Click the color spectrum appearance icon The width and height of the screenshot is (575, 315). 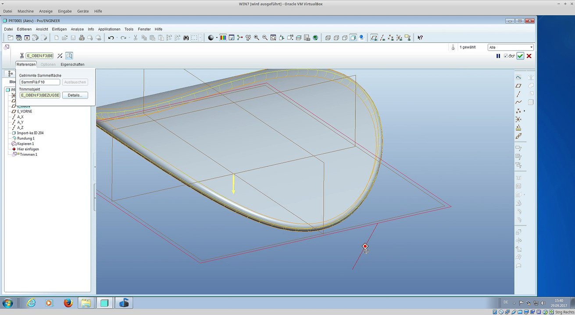click(223, 38)
